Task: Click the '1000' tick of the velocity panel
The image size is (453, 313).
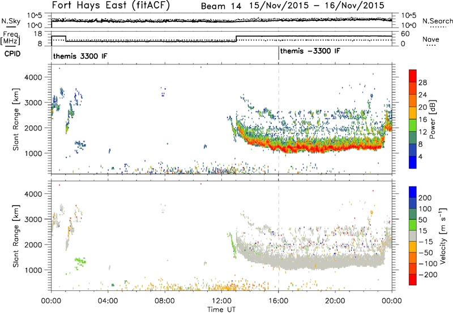Action: [33, 270]
